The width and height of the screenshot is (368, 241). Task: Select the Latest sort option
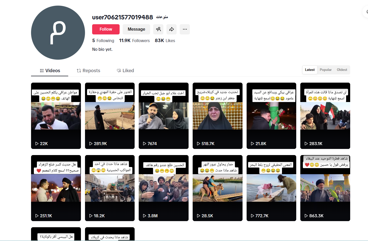coord(310,70)
